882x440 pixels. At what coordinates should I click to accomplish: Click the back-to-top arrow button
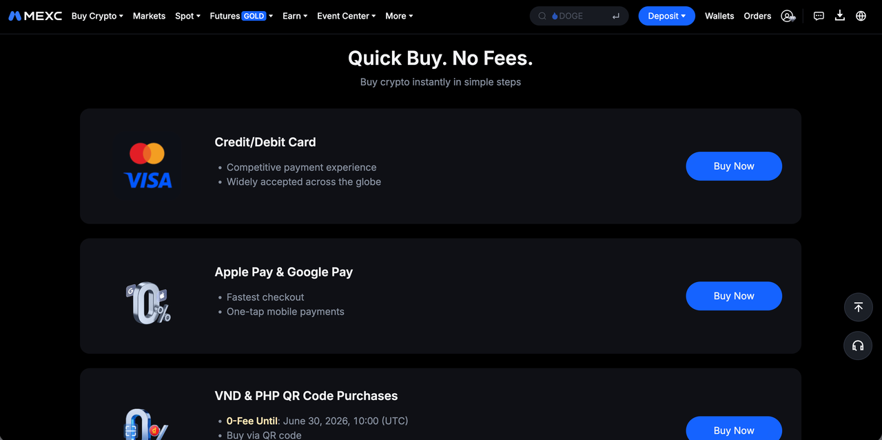click(x=858, y=307)
